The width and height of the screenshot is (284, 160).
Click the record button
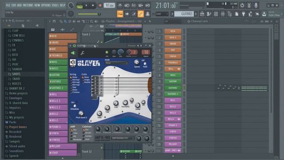[100, 5]
